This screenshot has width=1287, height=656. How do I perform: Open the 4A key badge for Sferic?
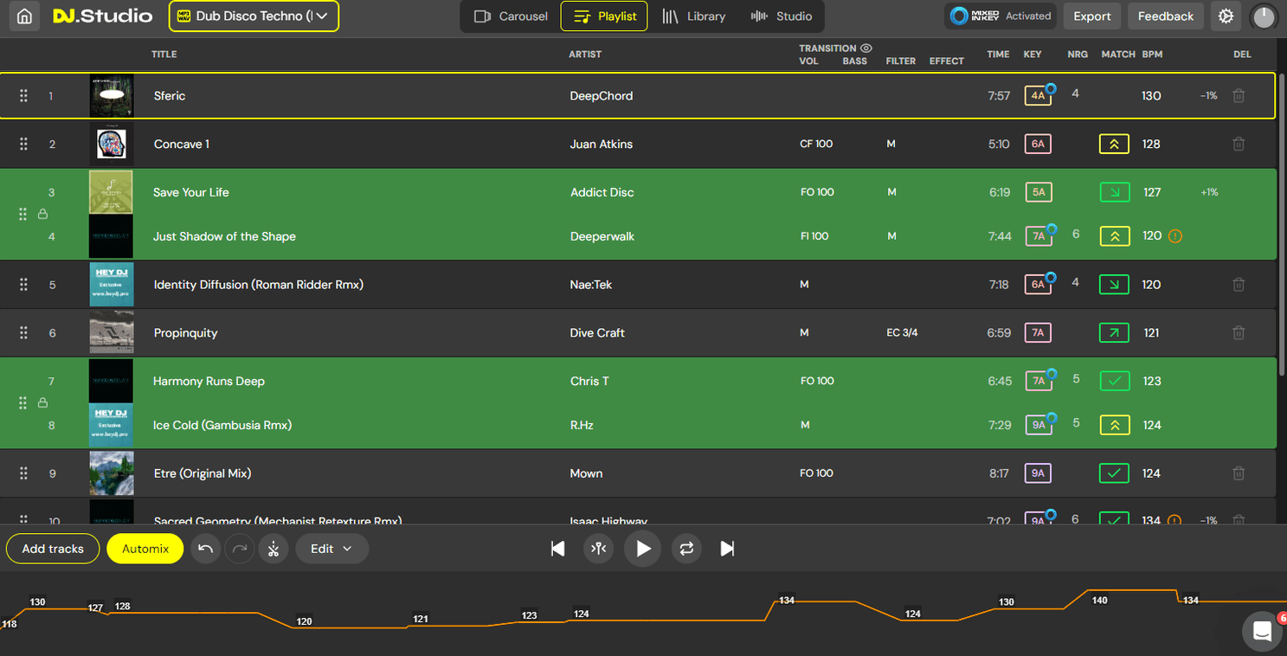(1037, 96)
